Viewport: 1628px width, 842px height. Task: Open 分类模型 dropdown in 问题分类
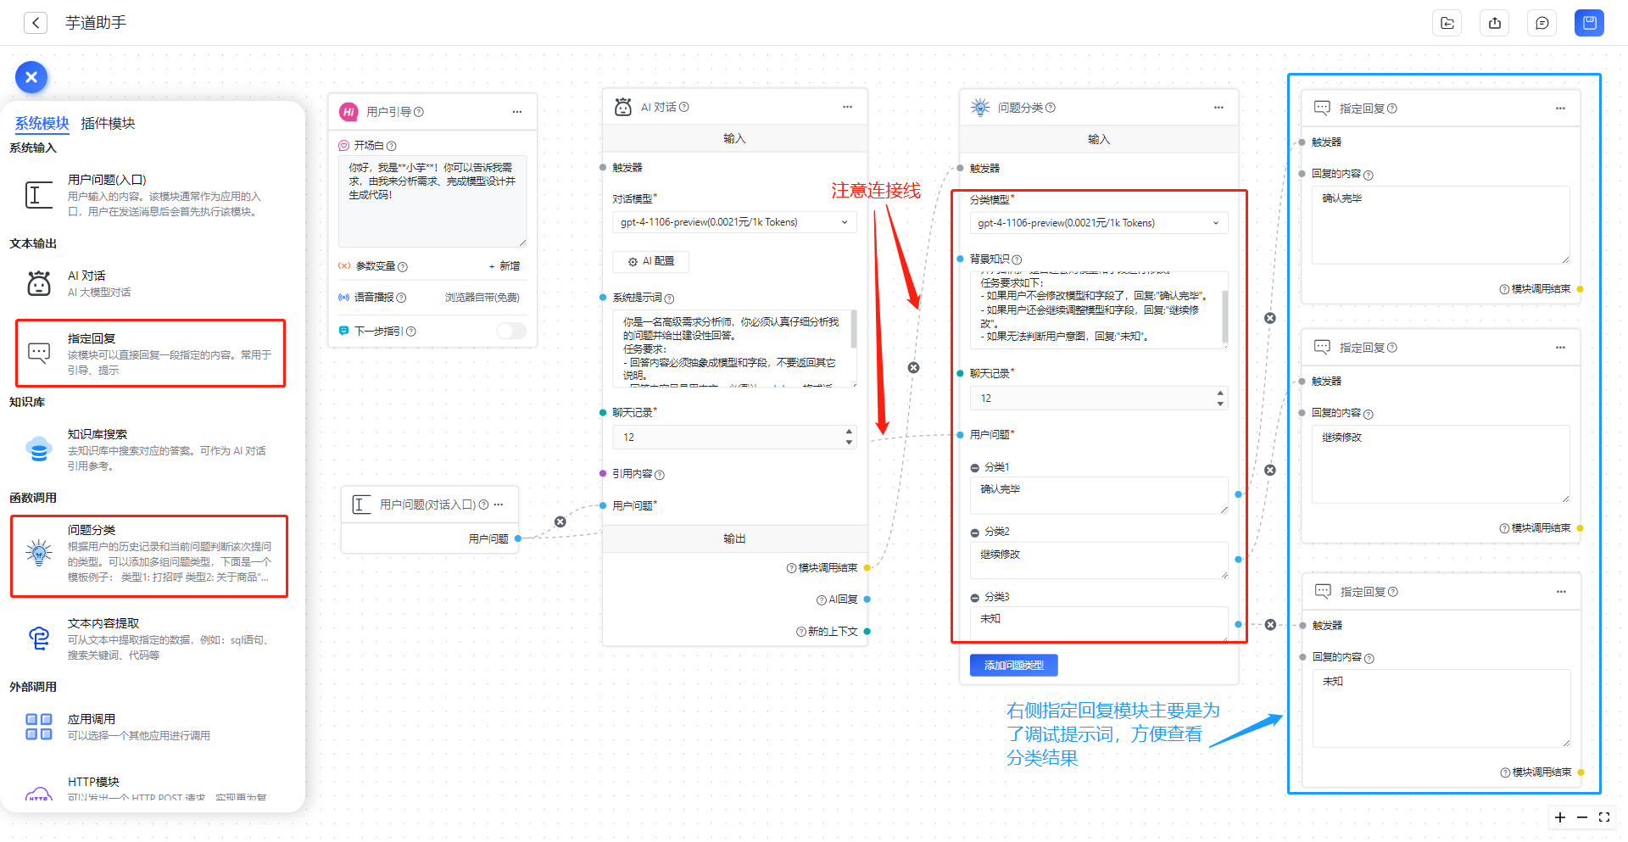1098,223
